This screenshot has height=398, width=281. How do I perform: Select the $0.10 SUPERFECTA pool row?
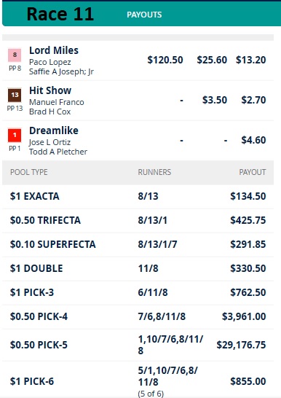[x=138, y=244]
